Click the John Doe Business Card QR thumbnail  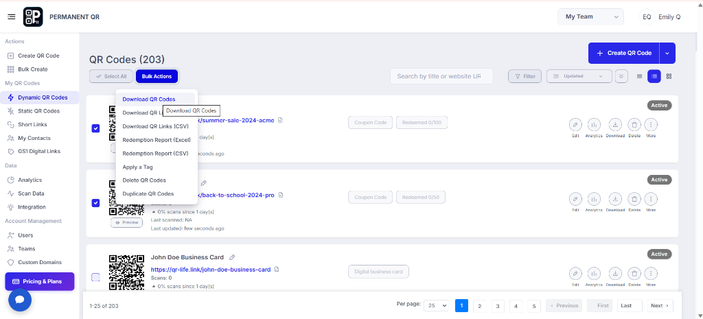click(126, 272)
